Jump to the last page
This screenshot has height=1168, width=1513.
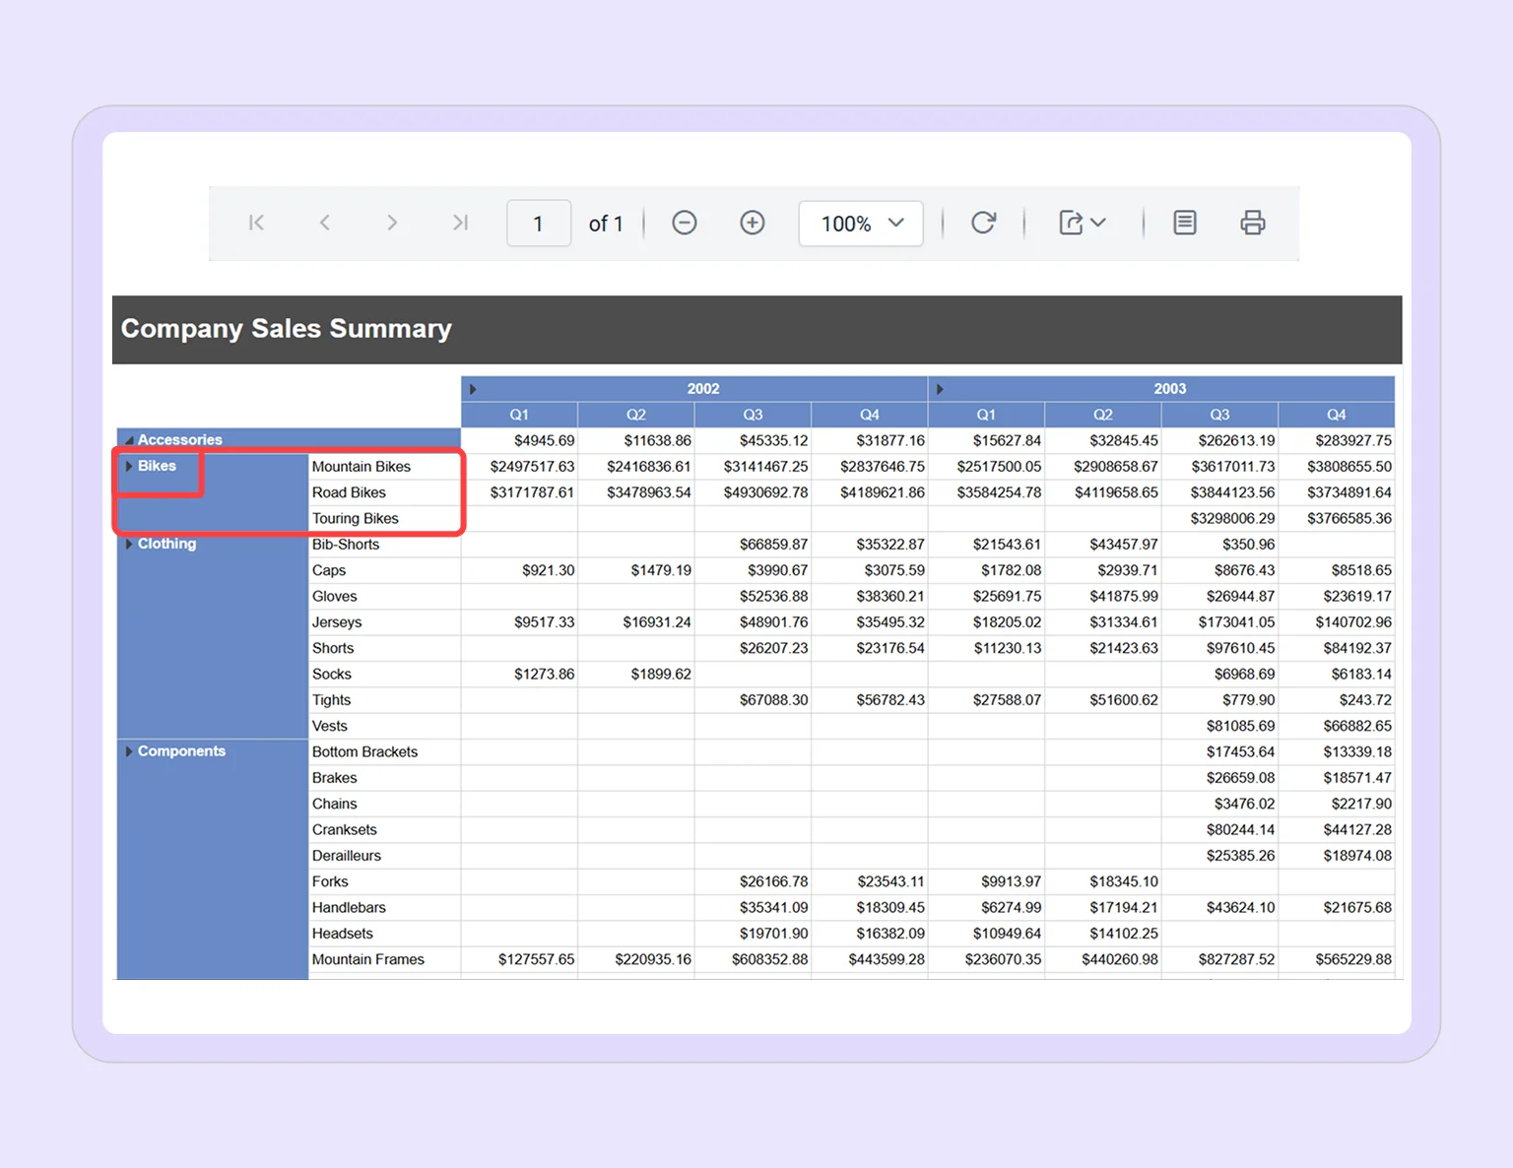460,223
